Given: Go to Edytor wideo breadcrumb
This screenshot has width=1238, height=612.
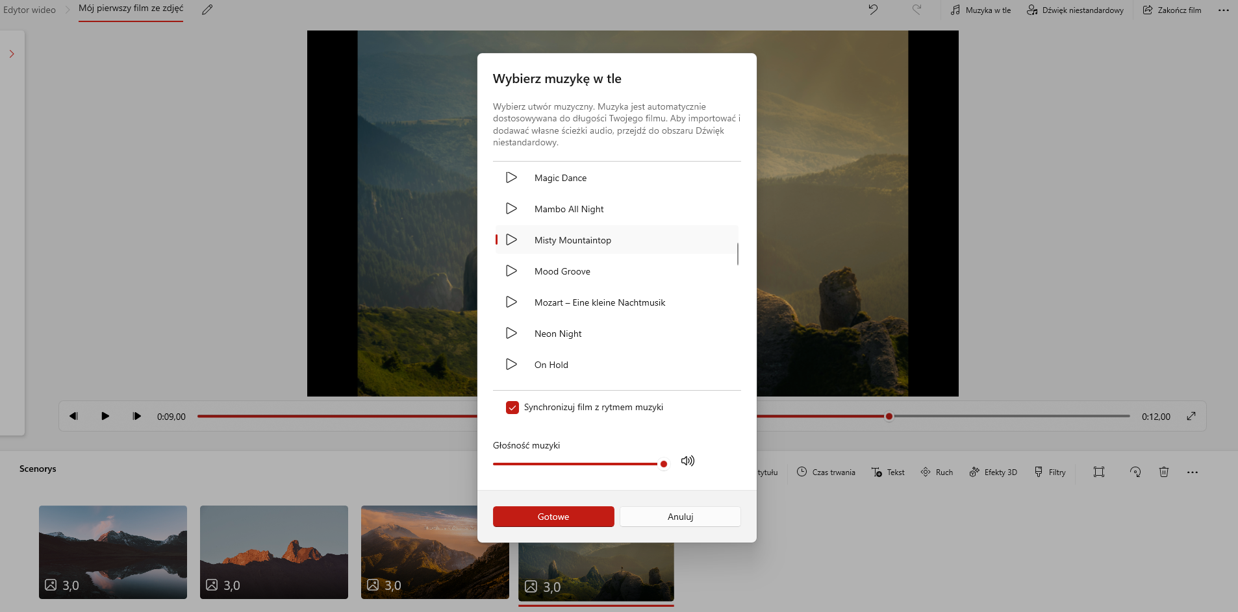Looking at the screenshot, I should coord(30,10).
